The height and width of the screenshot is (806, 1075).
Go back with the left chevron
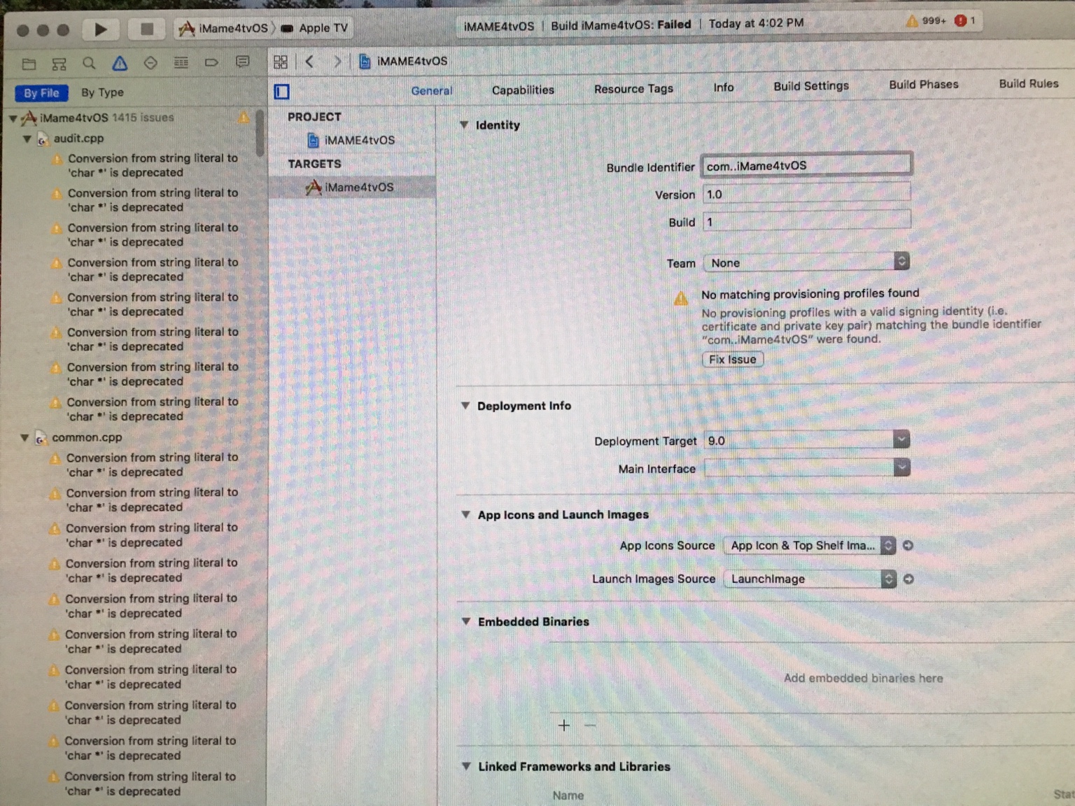coord(309,62)
